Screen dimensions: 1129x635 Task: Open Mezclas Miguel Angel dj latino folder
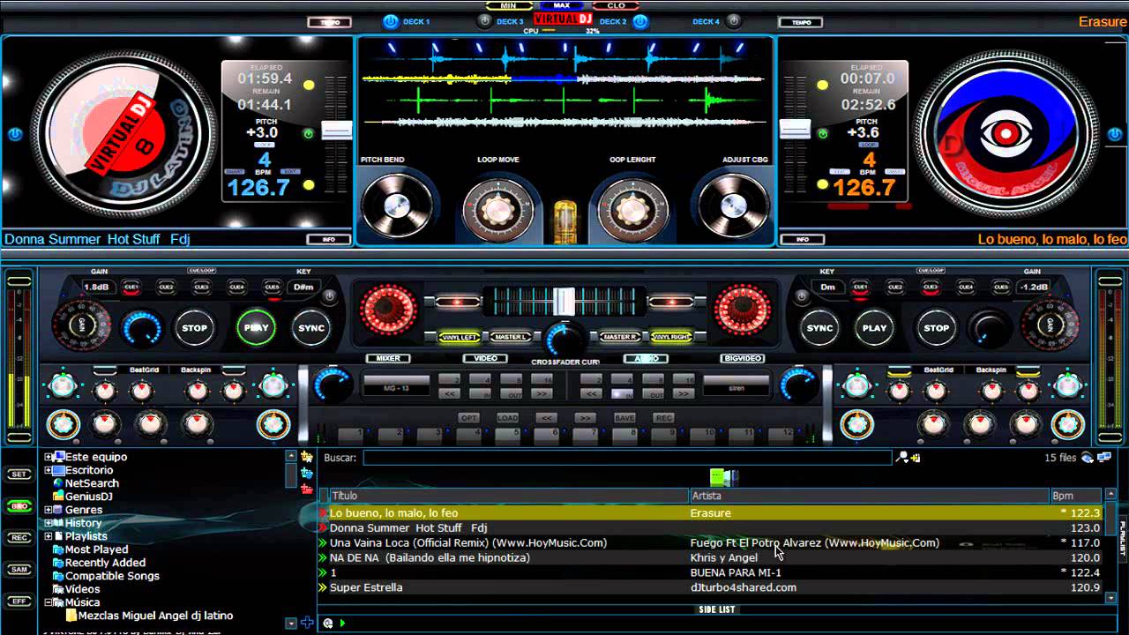pos(155,616)
